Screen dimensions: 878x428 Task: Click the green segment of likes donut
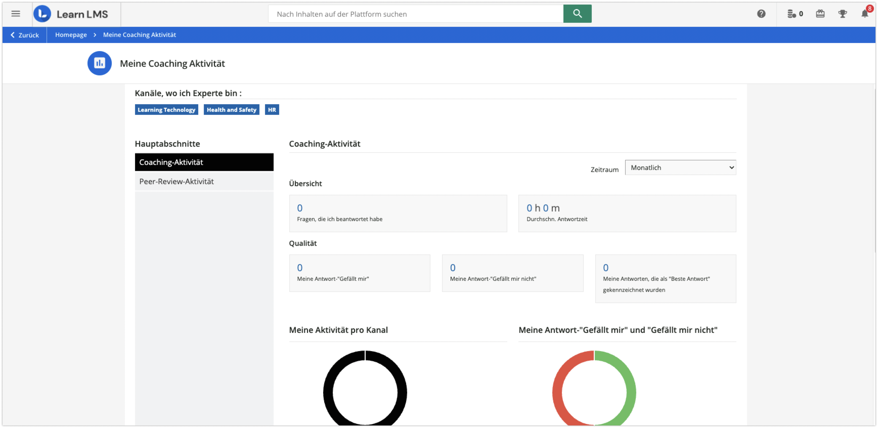point(631,392)
